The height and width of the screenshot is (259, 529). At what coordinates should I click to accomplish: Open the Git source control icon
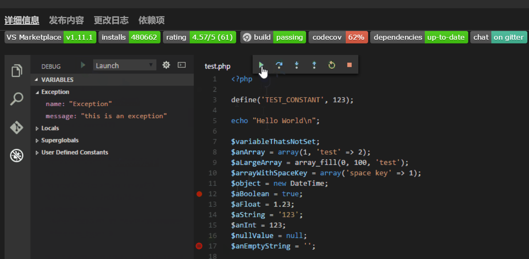(17, 128)
